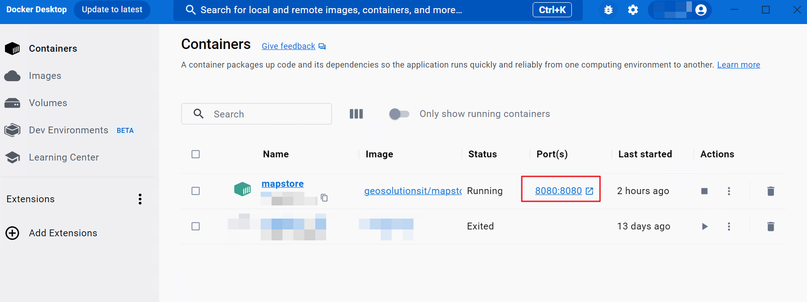Copy the mapstore container ID
Screen dimensions: 807x302
pos(324,198)
